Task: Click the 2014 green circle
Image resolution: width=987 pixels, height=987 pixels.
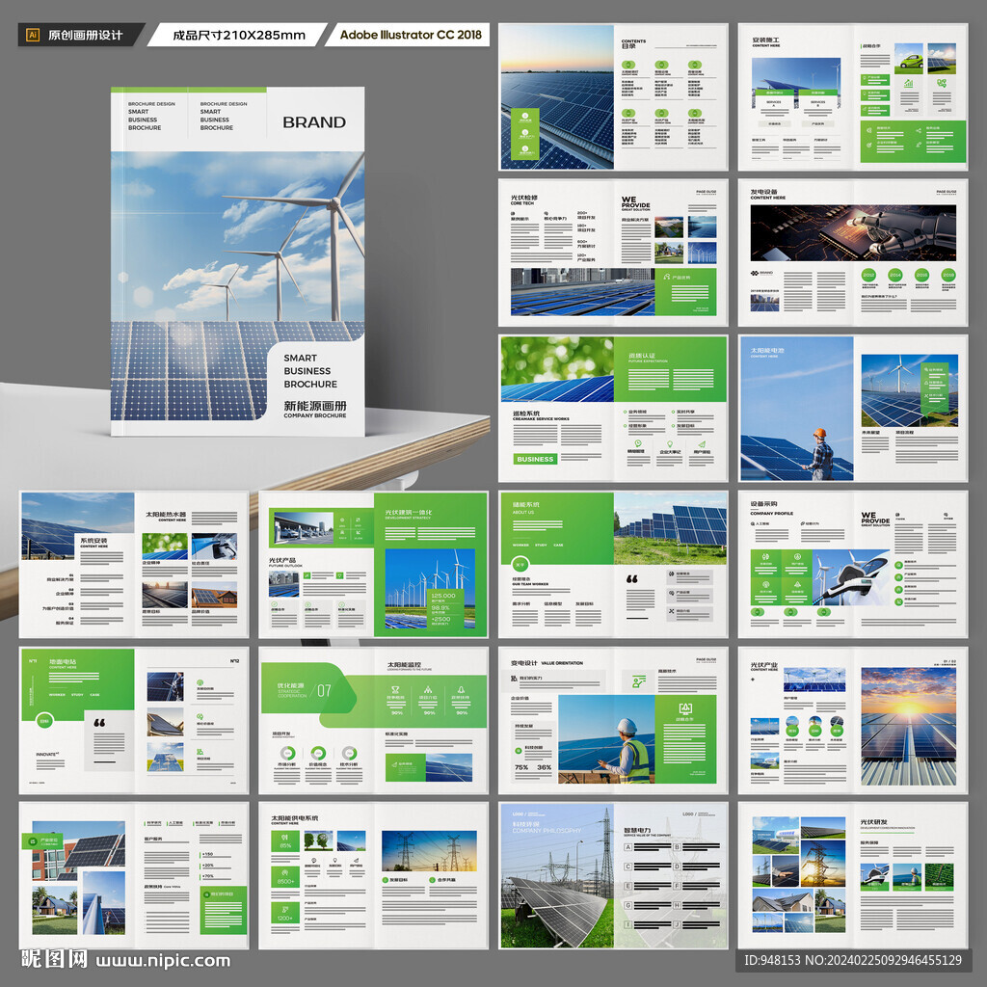Action: pyautogui.click(x=895, y=275)
